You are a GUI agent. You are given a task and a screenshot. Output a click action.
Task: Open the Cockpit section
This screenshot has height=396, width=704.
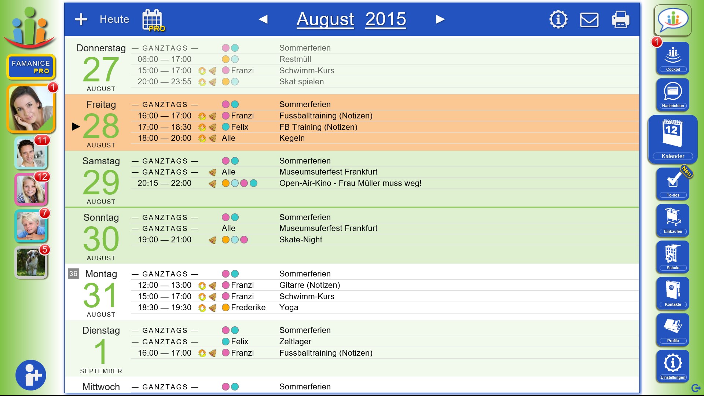point(672,58)
